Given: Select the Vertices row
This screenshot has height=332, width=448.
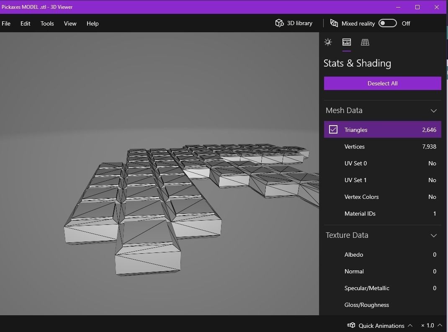Looking at the screenshot, I should 382,147.
